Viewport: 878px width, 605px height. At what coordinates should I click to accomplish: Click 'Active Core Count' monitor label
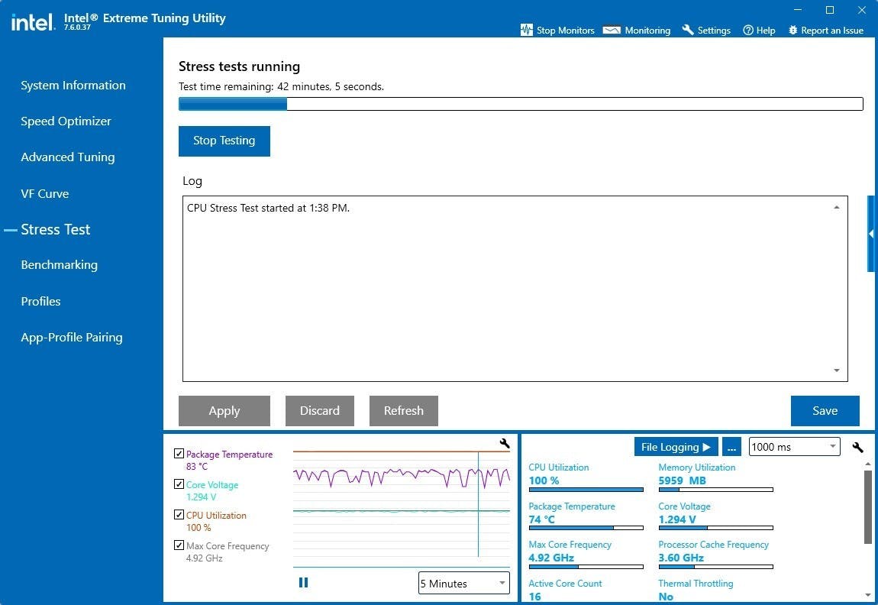tap(565, 583)
